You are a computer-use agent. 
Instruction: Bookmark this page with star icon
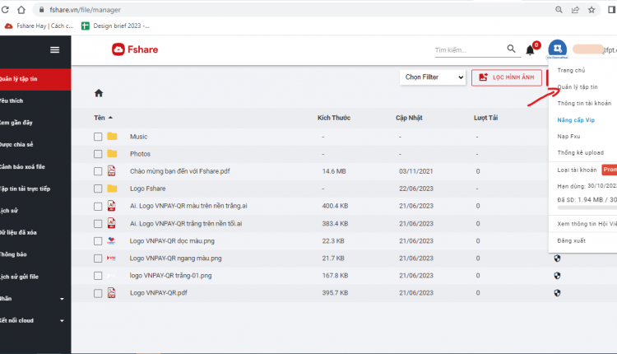pos(591,10)
